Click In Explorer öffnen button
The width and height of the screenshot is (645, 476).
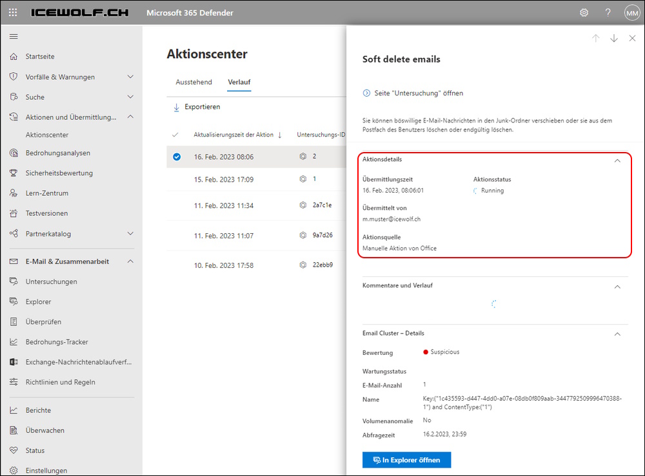(406, 460)
